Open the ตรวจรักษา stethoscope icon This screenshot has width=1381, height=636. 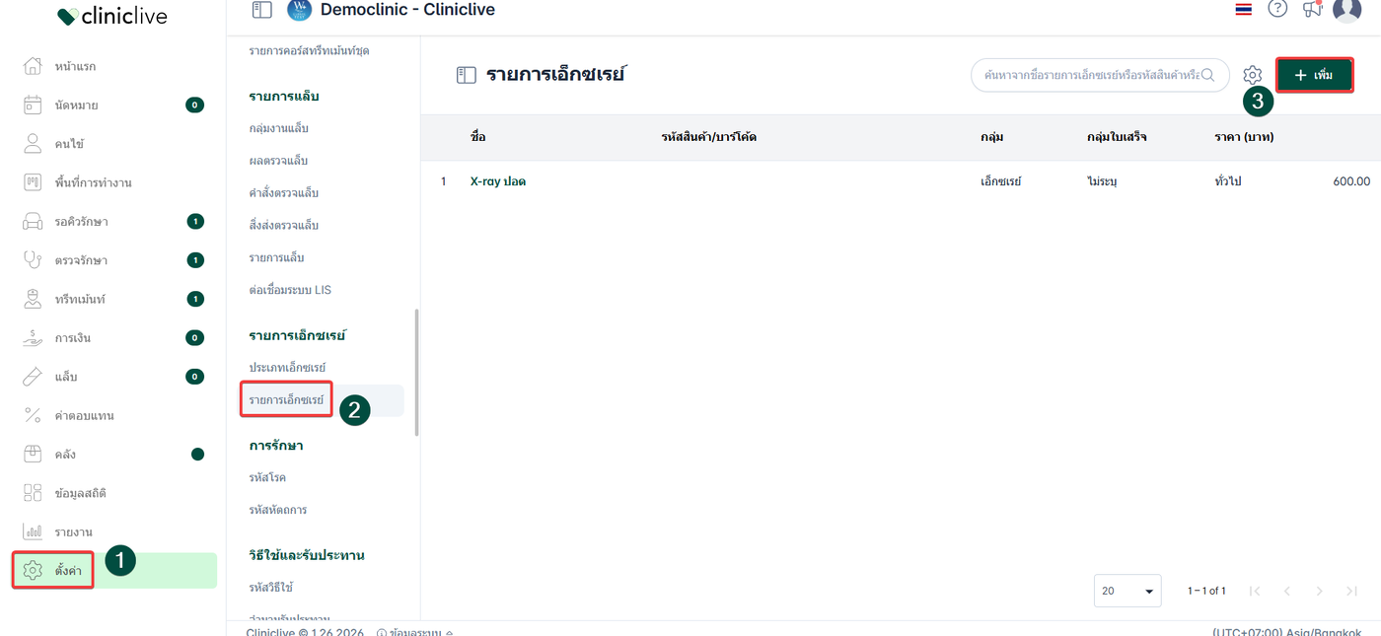[33, 260]
